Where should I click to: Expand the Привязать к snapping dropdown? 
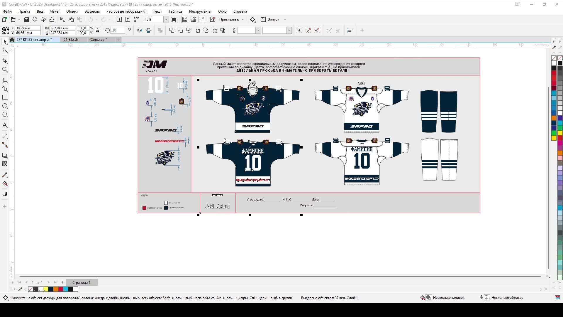(243, 19)
